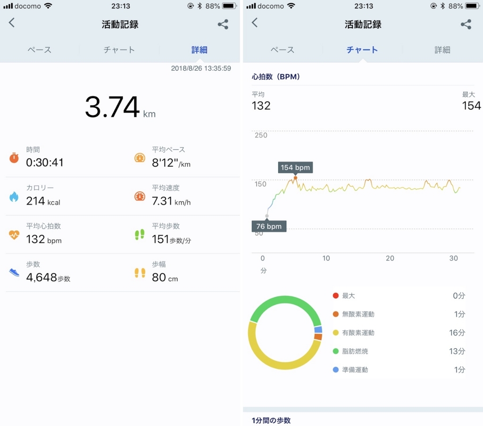Tap Bluetooth icon in right status bar
483x426 pixels.
442,6
